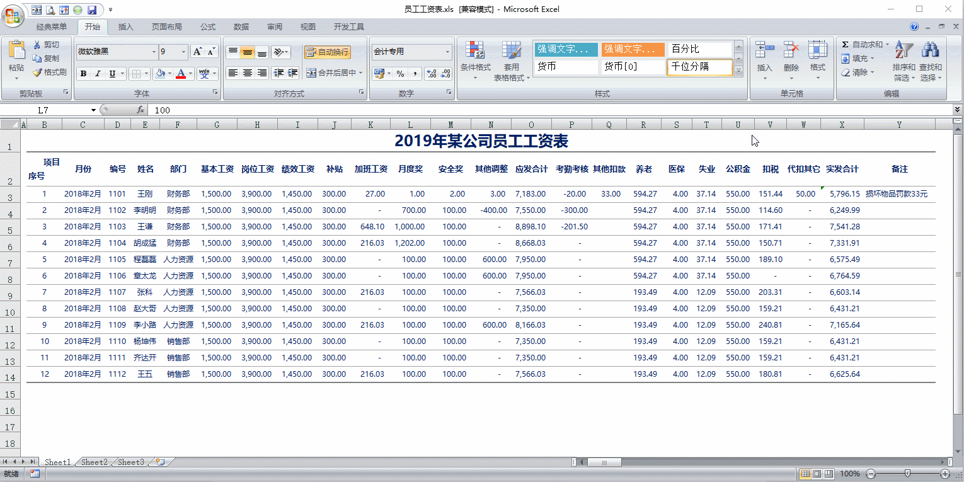Expand the Clear (清除) dropdown
This screenshot has height=482, width=964.
pos(873,72)
